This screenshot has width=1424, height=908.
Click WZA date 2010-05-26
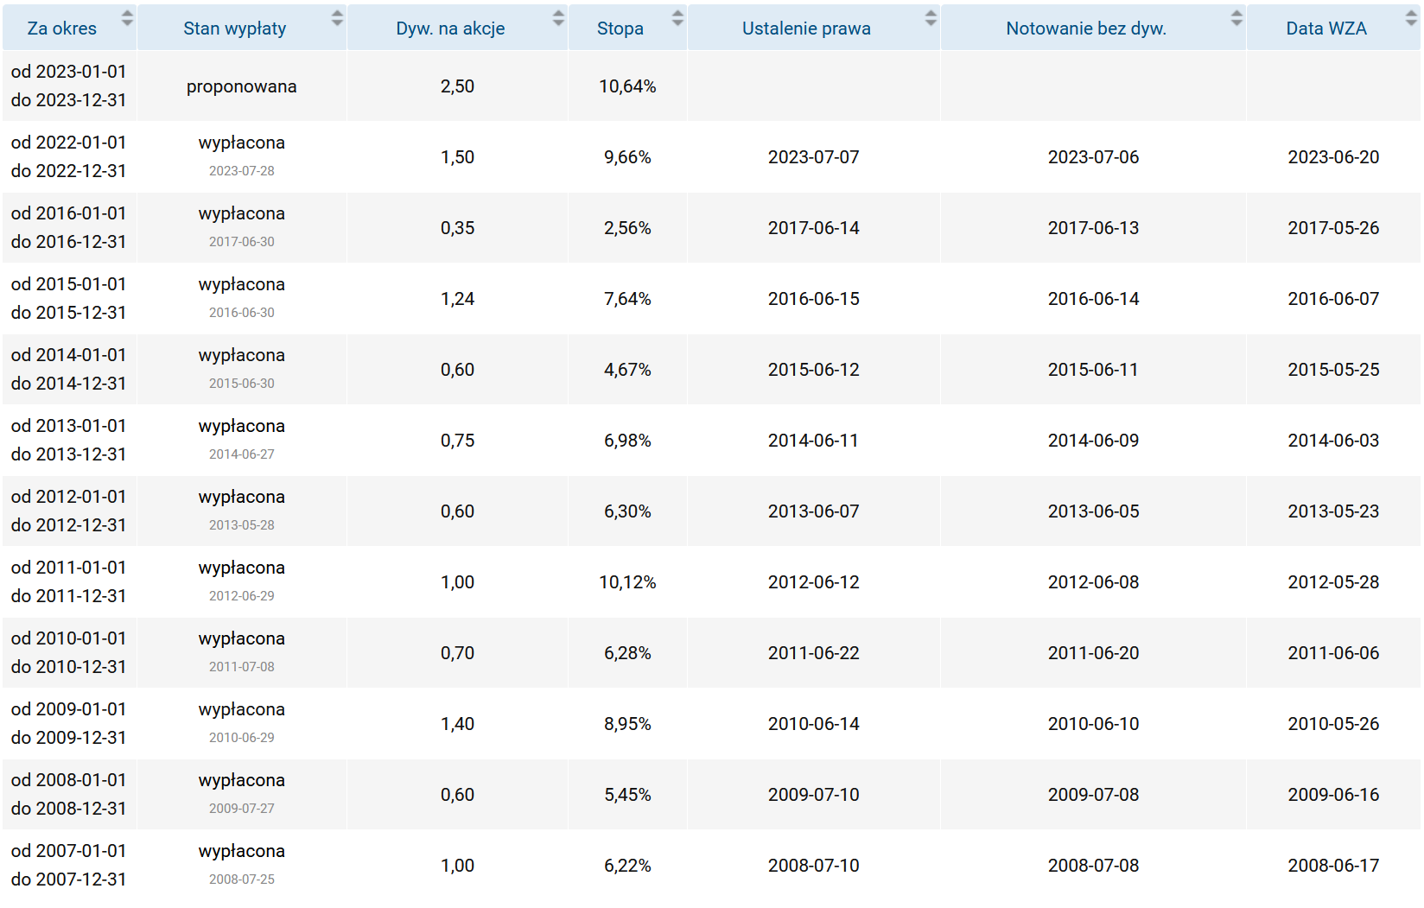(1333, 724)
